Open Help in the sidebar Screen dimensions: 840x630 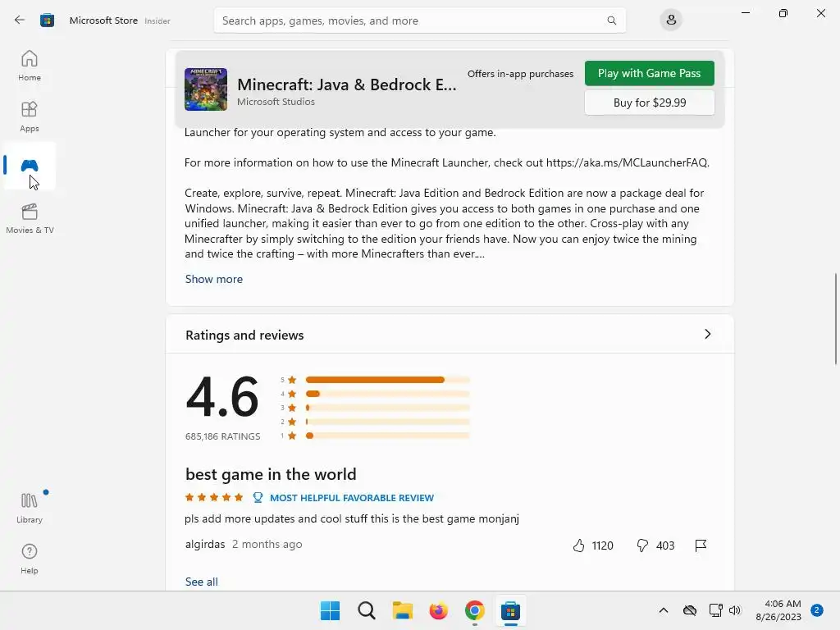pyautogui.click(x=30, y=559)
